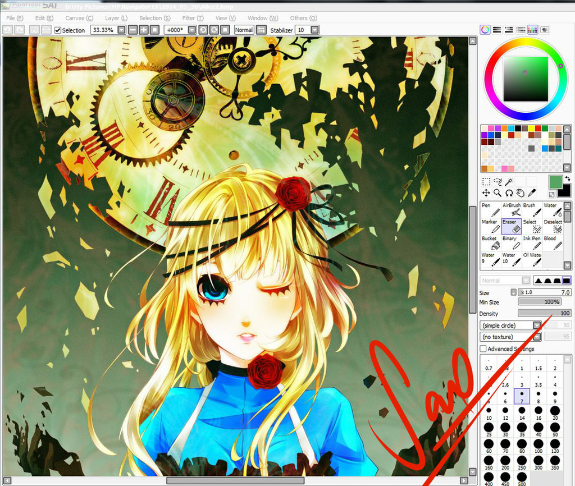Open the simple circle brush shape dropdown
This screenshot has height=486, width=575.
537,325
